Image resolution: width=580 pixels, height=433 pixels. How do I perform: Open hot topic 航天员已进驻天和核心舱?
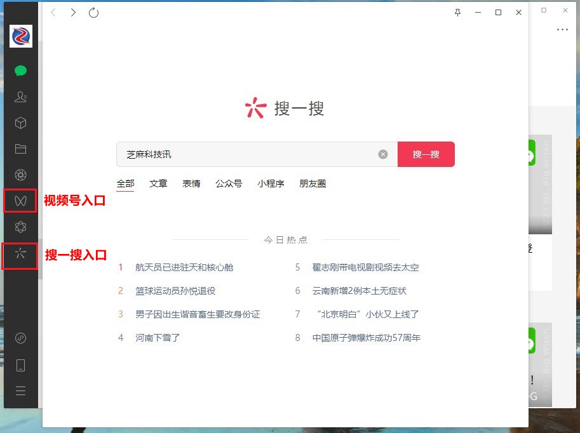[184, 267]
